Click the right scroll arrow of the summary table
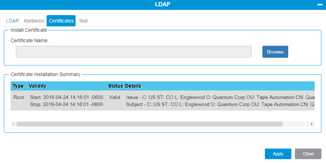 pyautogui.click(x=312, y=124)
